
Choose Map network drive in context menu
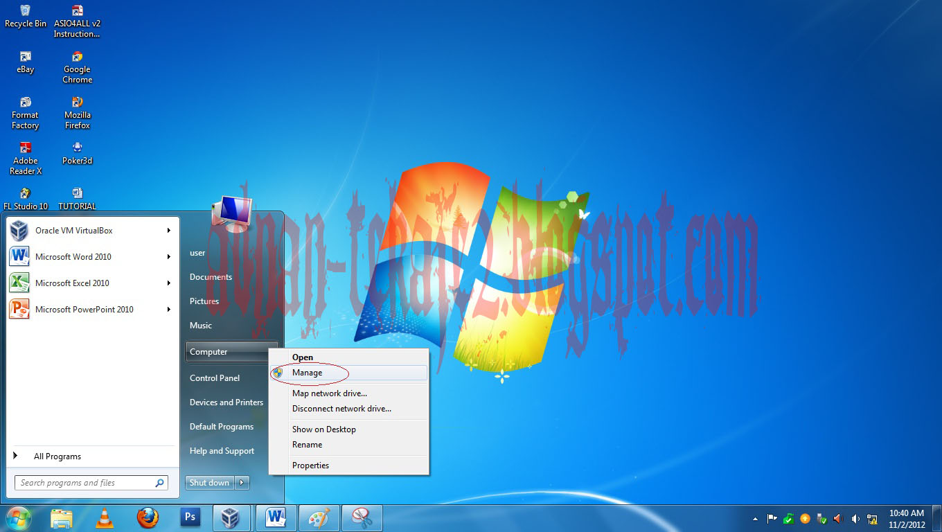(x=349, y=393)
